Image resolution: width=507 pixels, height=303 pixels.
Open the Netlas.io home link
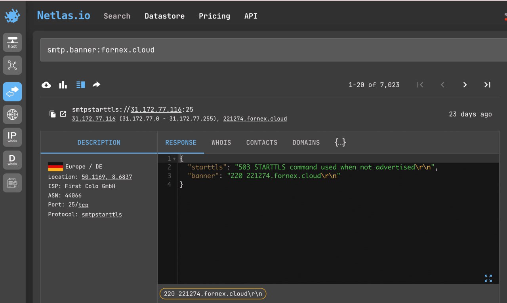pyautogui.click(x=63, y=15)
